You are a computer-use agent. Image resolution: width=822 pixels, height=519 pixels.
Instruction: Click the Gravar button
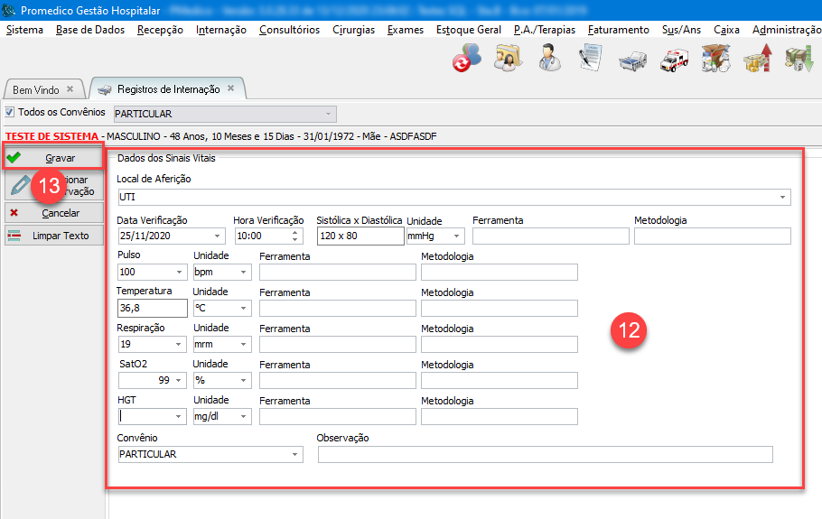tap(52, 158)
